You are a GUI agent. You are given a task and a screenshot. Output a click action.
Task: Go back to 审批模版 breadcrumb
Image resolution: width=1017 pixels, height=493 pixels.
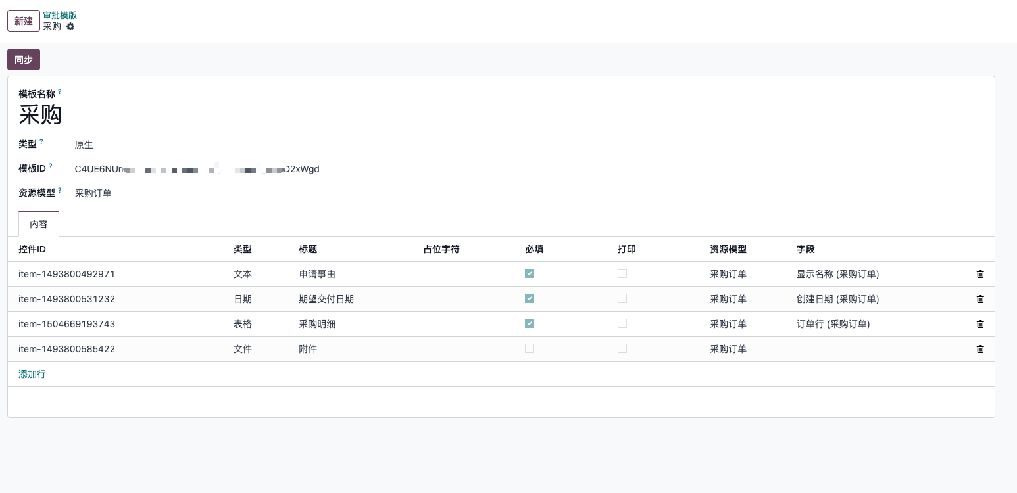60,15
